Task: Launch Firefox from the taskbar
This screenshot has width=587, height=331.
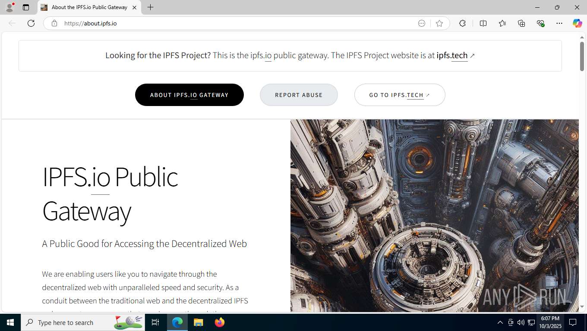Action: pyautogui.click(x=219, y=322)
